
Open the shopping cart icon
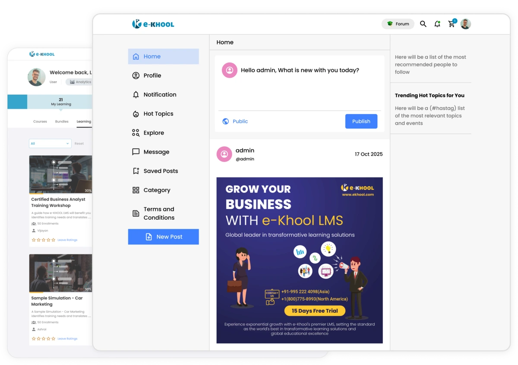click(x=451, y=24)
